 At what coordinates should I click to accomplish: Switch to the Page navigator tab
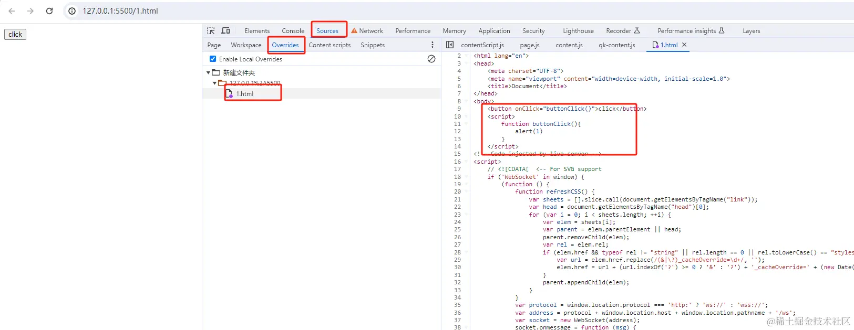[x=214, y=45]
